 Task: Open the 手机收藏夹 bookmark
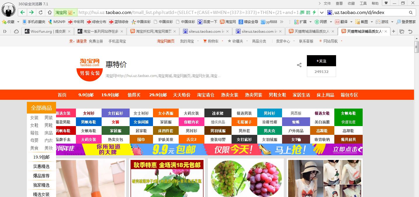34,22
